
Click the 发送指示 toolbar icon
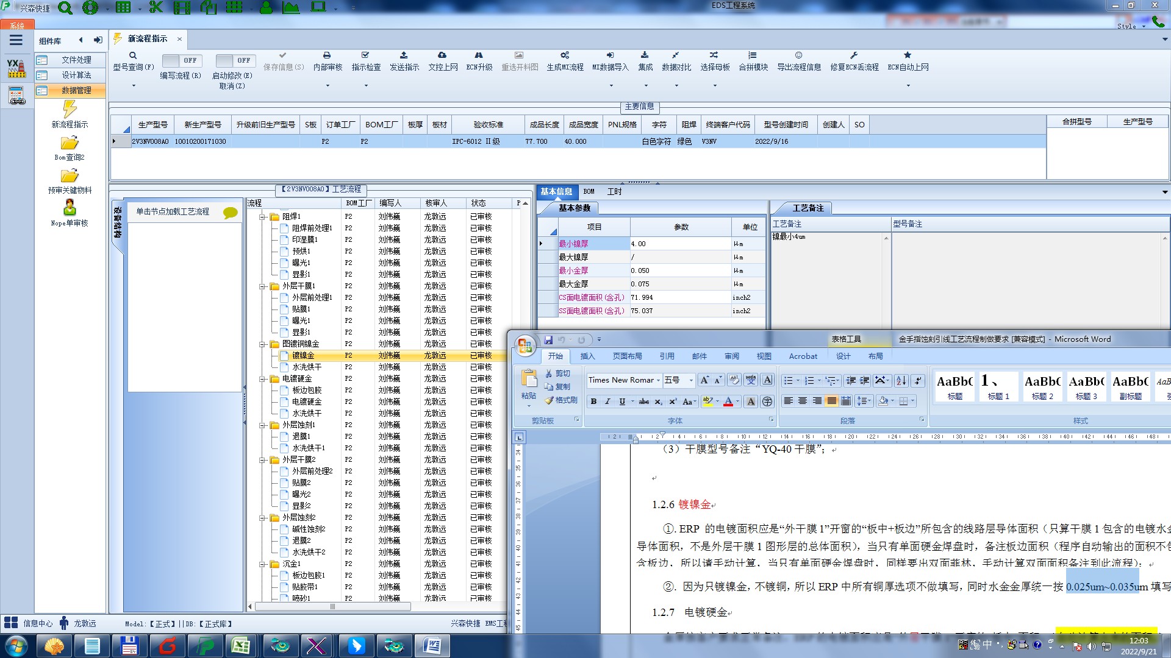pos(404,55)
